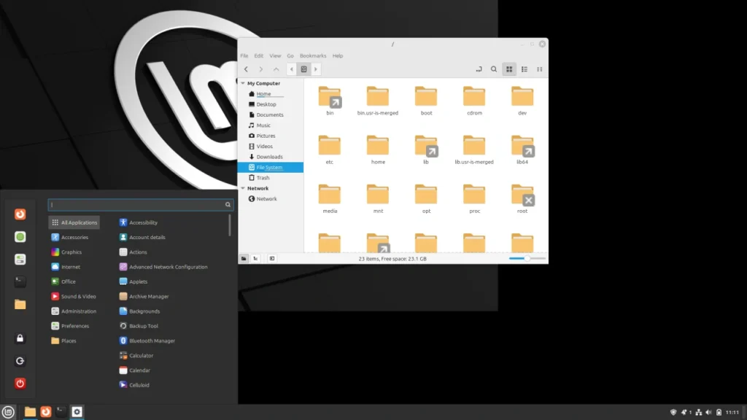Open the View menu
This screenshot has height=420, width=747.
(275, 55)
